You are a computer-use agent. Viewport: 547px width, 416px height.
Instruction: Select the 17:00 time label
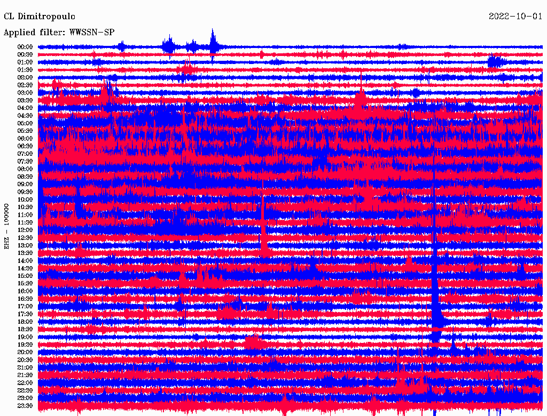[x=25, y=307]
